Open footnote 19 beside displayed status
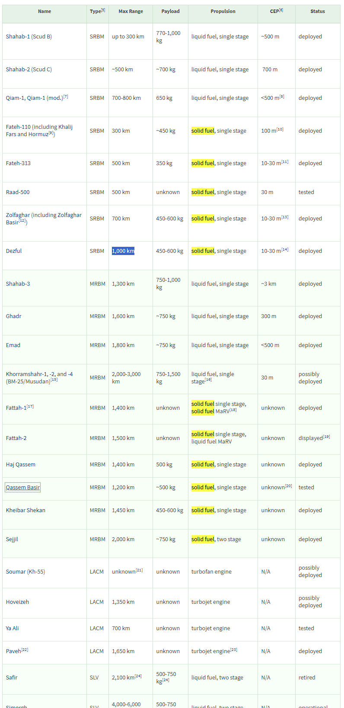The height and width of the screenshot is (708, 344). 327,437
